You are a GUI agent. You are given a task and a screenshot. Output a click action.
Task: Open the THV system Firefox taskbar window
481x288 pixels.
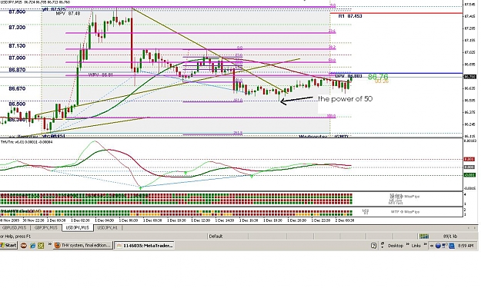click(x=83, y=246)
